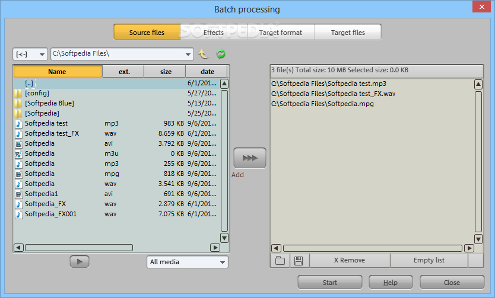495x298 pixels.
Task: Select the [config] folder name
Action: tap(37, 93)
